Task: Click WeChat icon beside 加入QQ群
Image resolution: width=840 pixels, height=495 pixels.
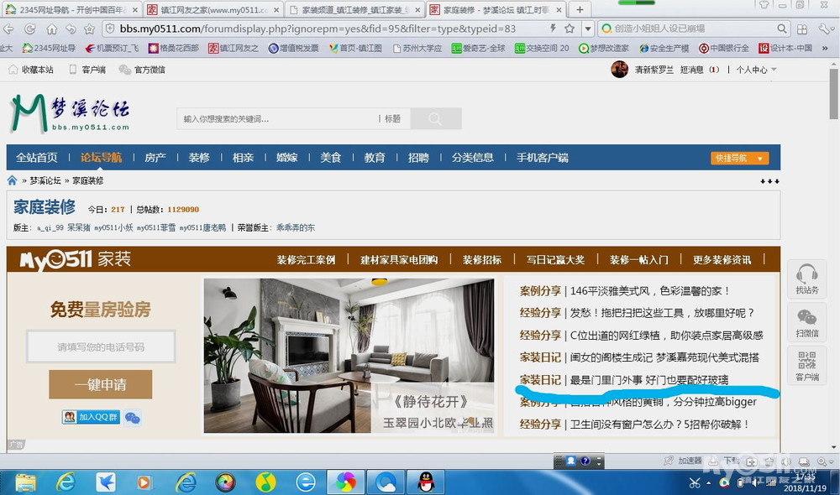Action: (132, 417)
